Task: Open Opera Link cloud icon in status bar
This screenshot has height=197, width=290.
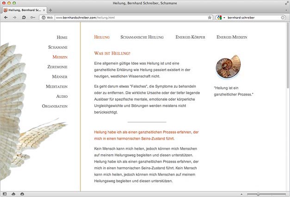Action: [13, 194]
